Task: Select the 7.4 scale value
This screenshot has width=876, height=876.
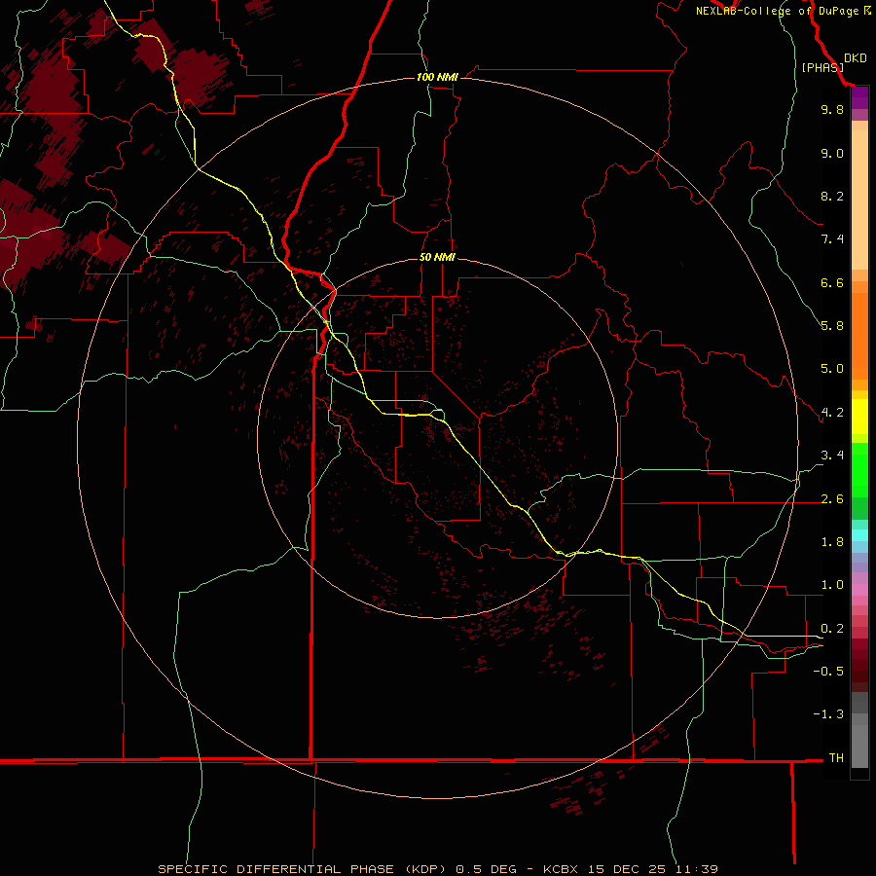Action: pos(832,239)
